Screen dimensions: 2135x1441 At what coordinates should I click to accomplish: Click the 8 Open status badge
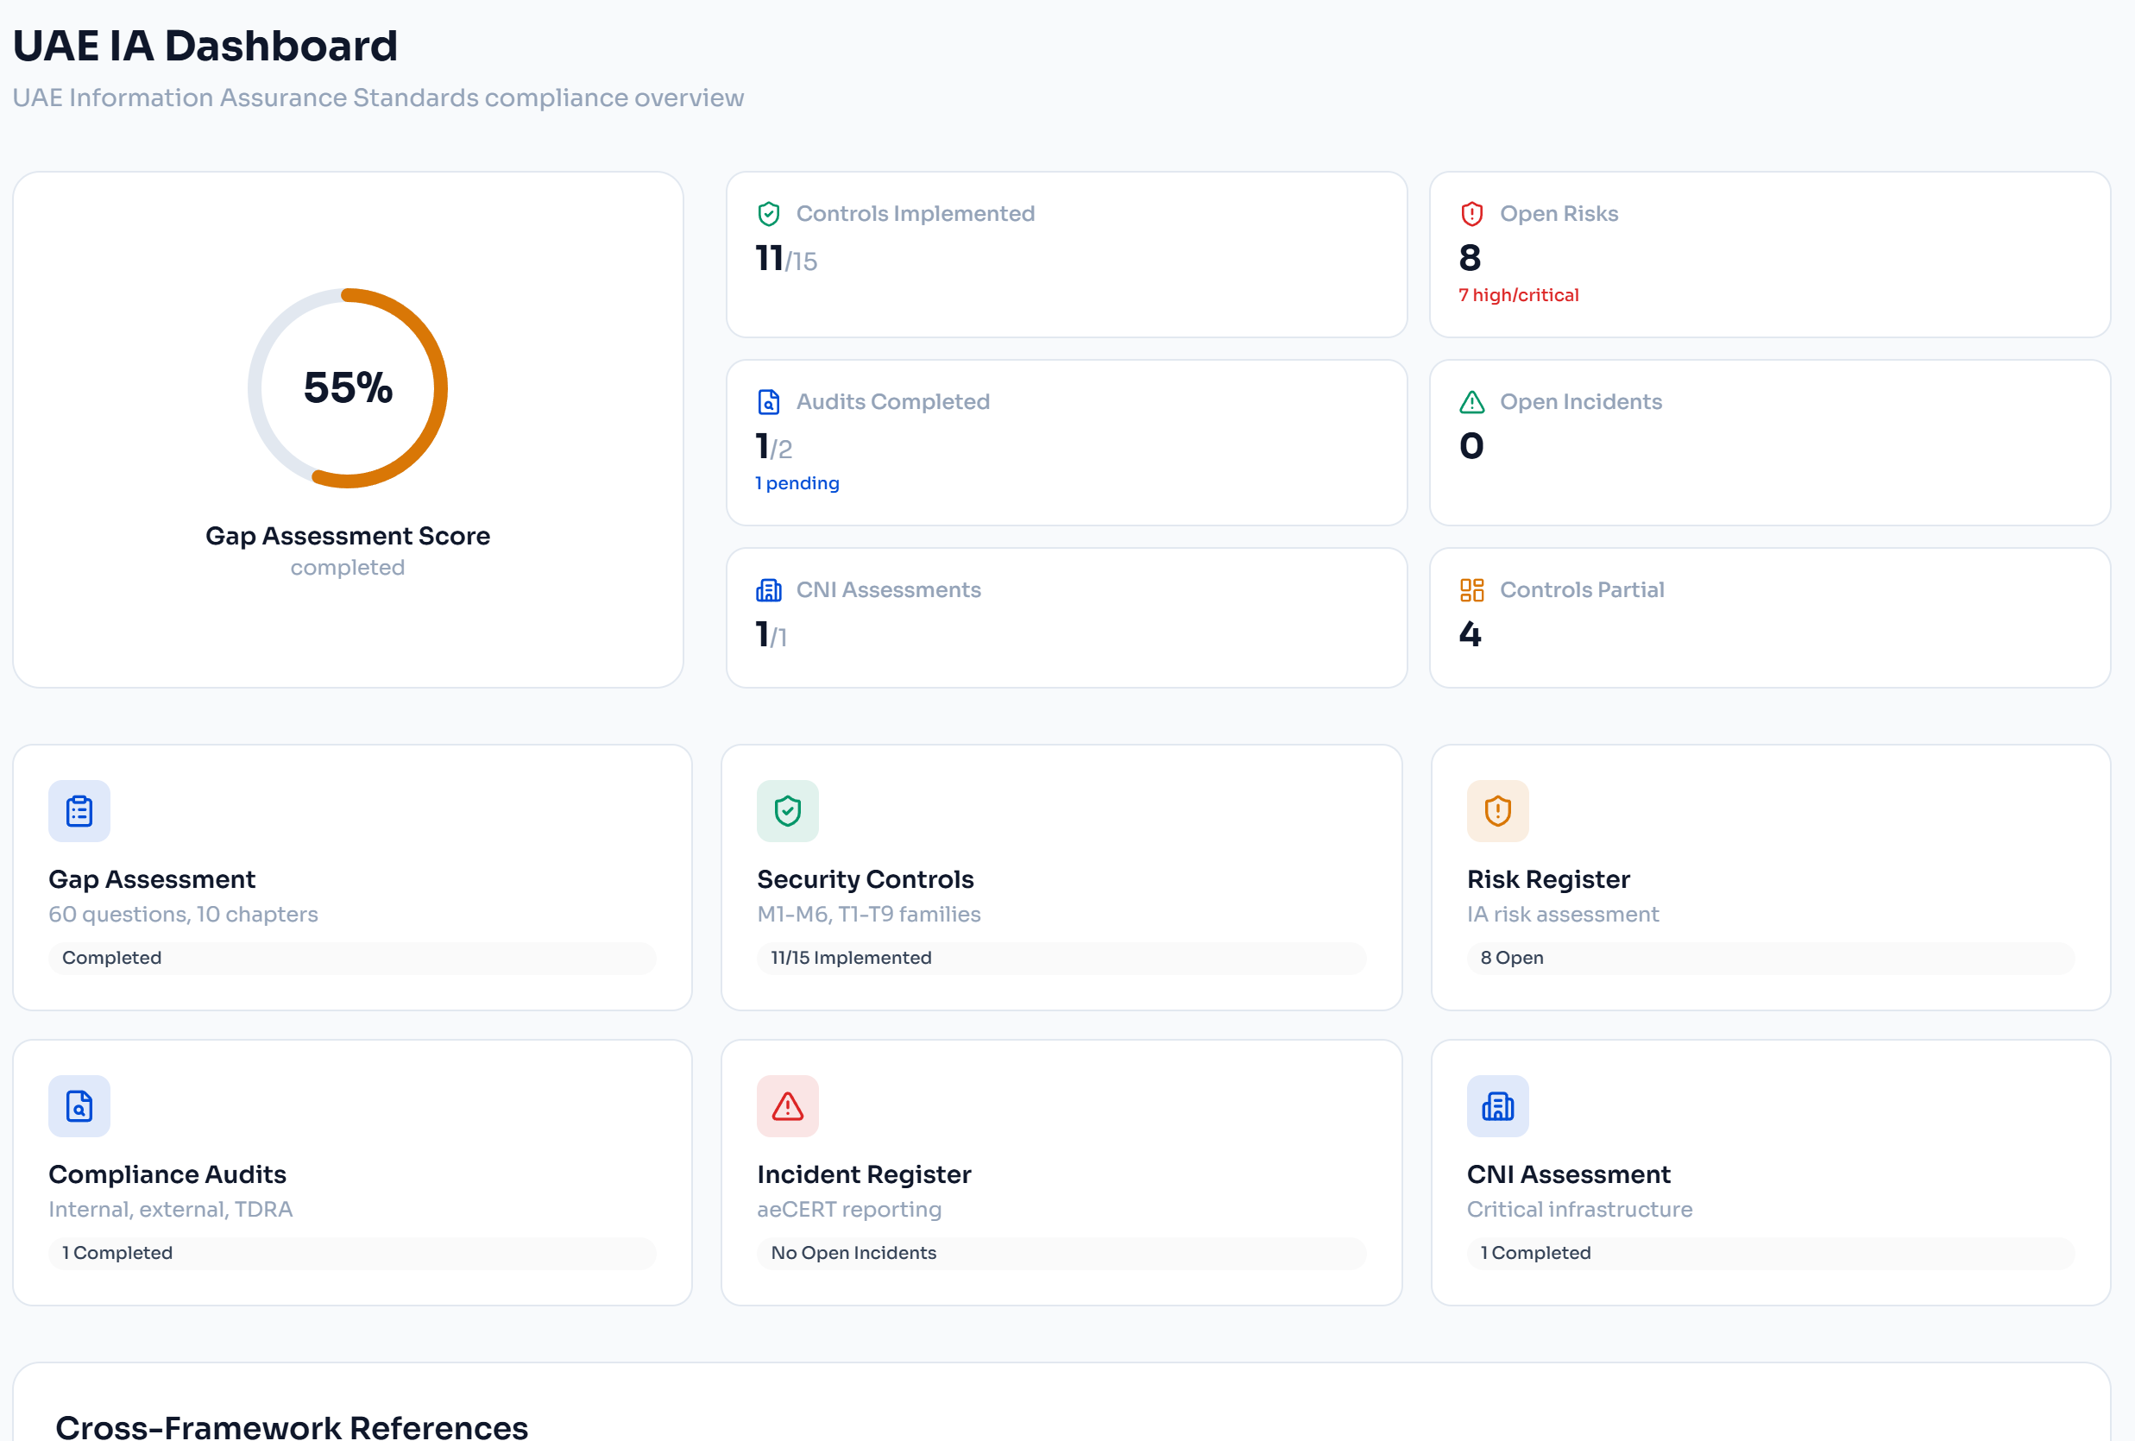pyautogui.click(x=1511, y=957)
